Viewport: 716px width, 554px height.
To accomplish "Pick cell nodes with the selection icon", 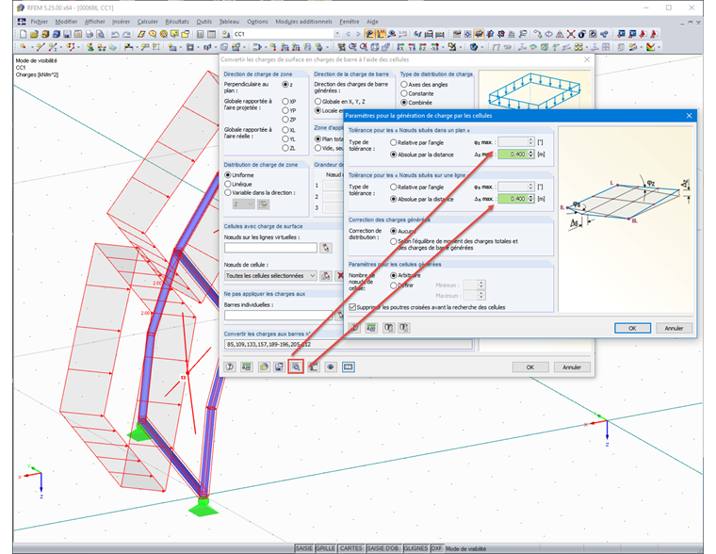I will pyautogui.click(x=326, y=275).
